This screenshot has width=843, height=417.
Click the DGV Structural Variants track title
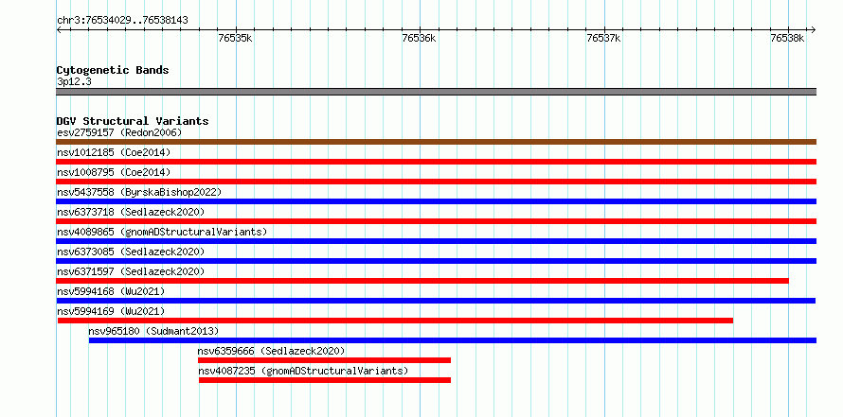(x=133, y=121)
